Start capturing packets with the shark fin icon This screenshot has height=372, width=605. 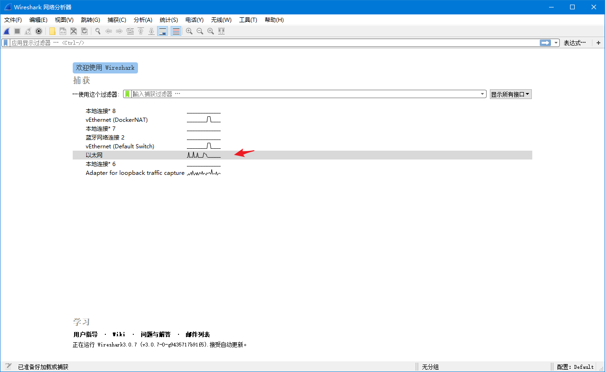[x=7, y=31]
